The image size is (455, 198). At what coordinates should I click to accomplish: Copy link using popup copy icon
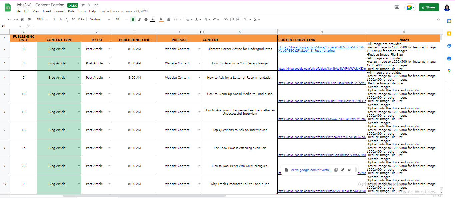point(336,170)
